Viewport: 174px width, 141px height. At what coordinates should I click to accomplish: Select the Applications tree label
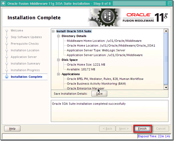[x=71, y=74]
